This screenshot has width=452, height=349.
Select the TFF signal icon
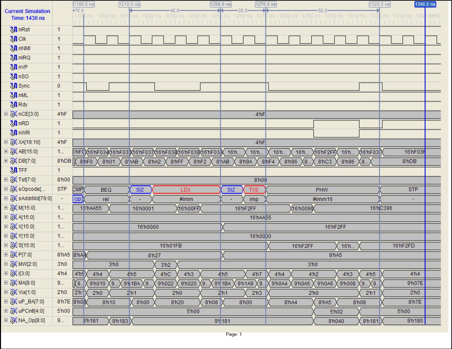(14, 171)
